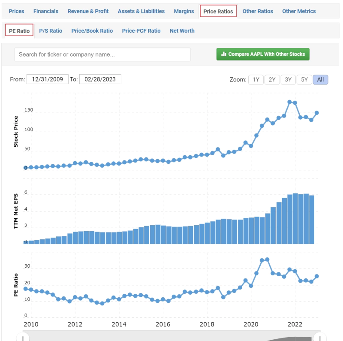Click the tallest TTM Net EPS bar
Screen dimensions: 343x341
click(295, 219)
